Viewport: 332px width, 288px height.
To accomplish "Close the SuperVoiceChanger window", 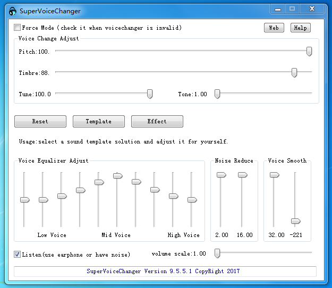I will tap(312, 9).
